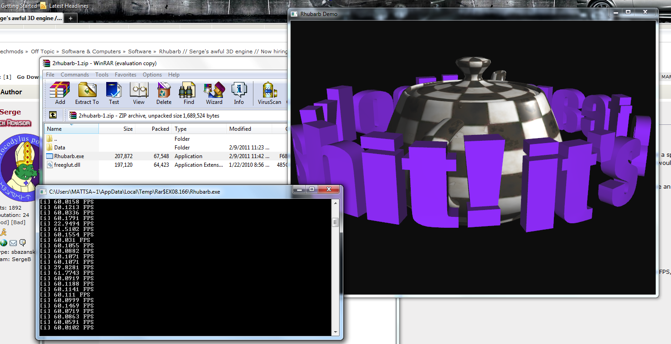The width and height of the screenshot is (671, 344).
Task: Open the Latest Headlines bookmark
Action: (69, 6)
